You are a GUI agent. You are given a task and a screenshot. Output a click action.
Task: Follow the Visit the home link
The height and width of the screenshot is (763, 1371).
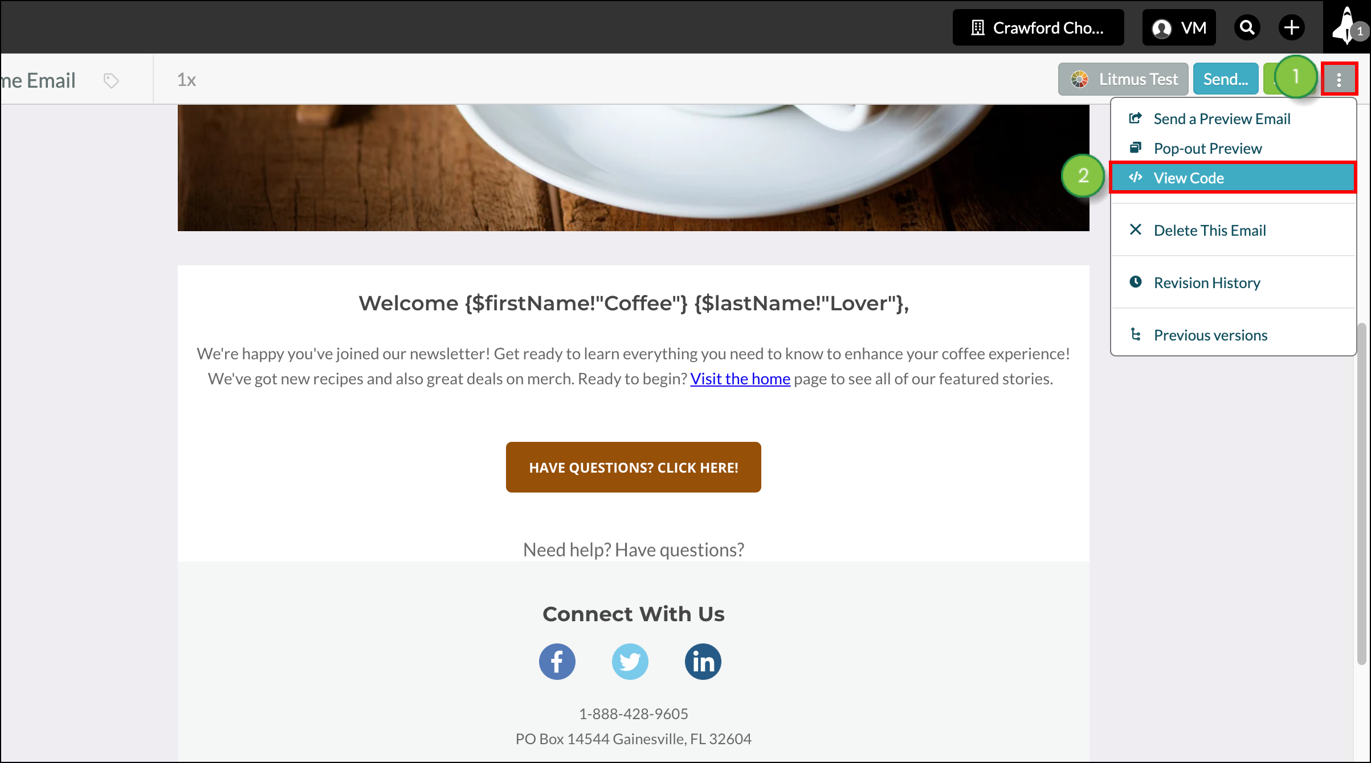[x=740, y=379]
